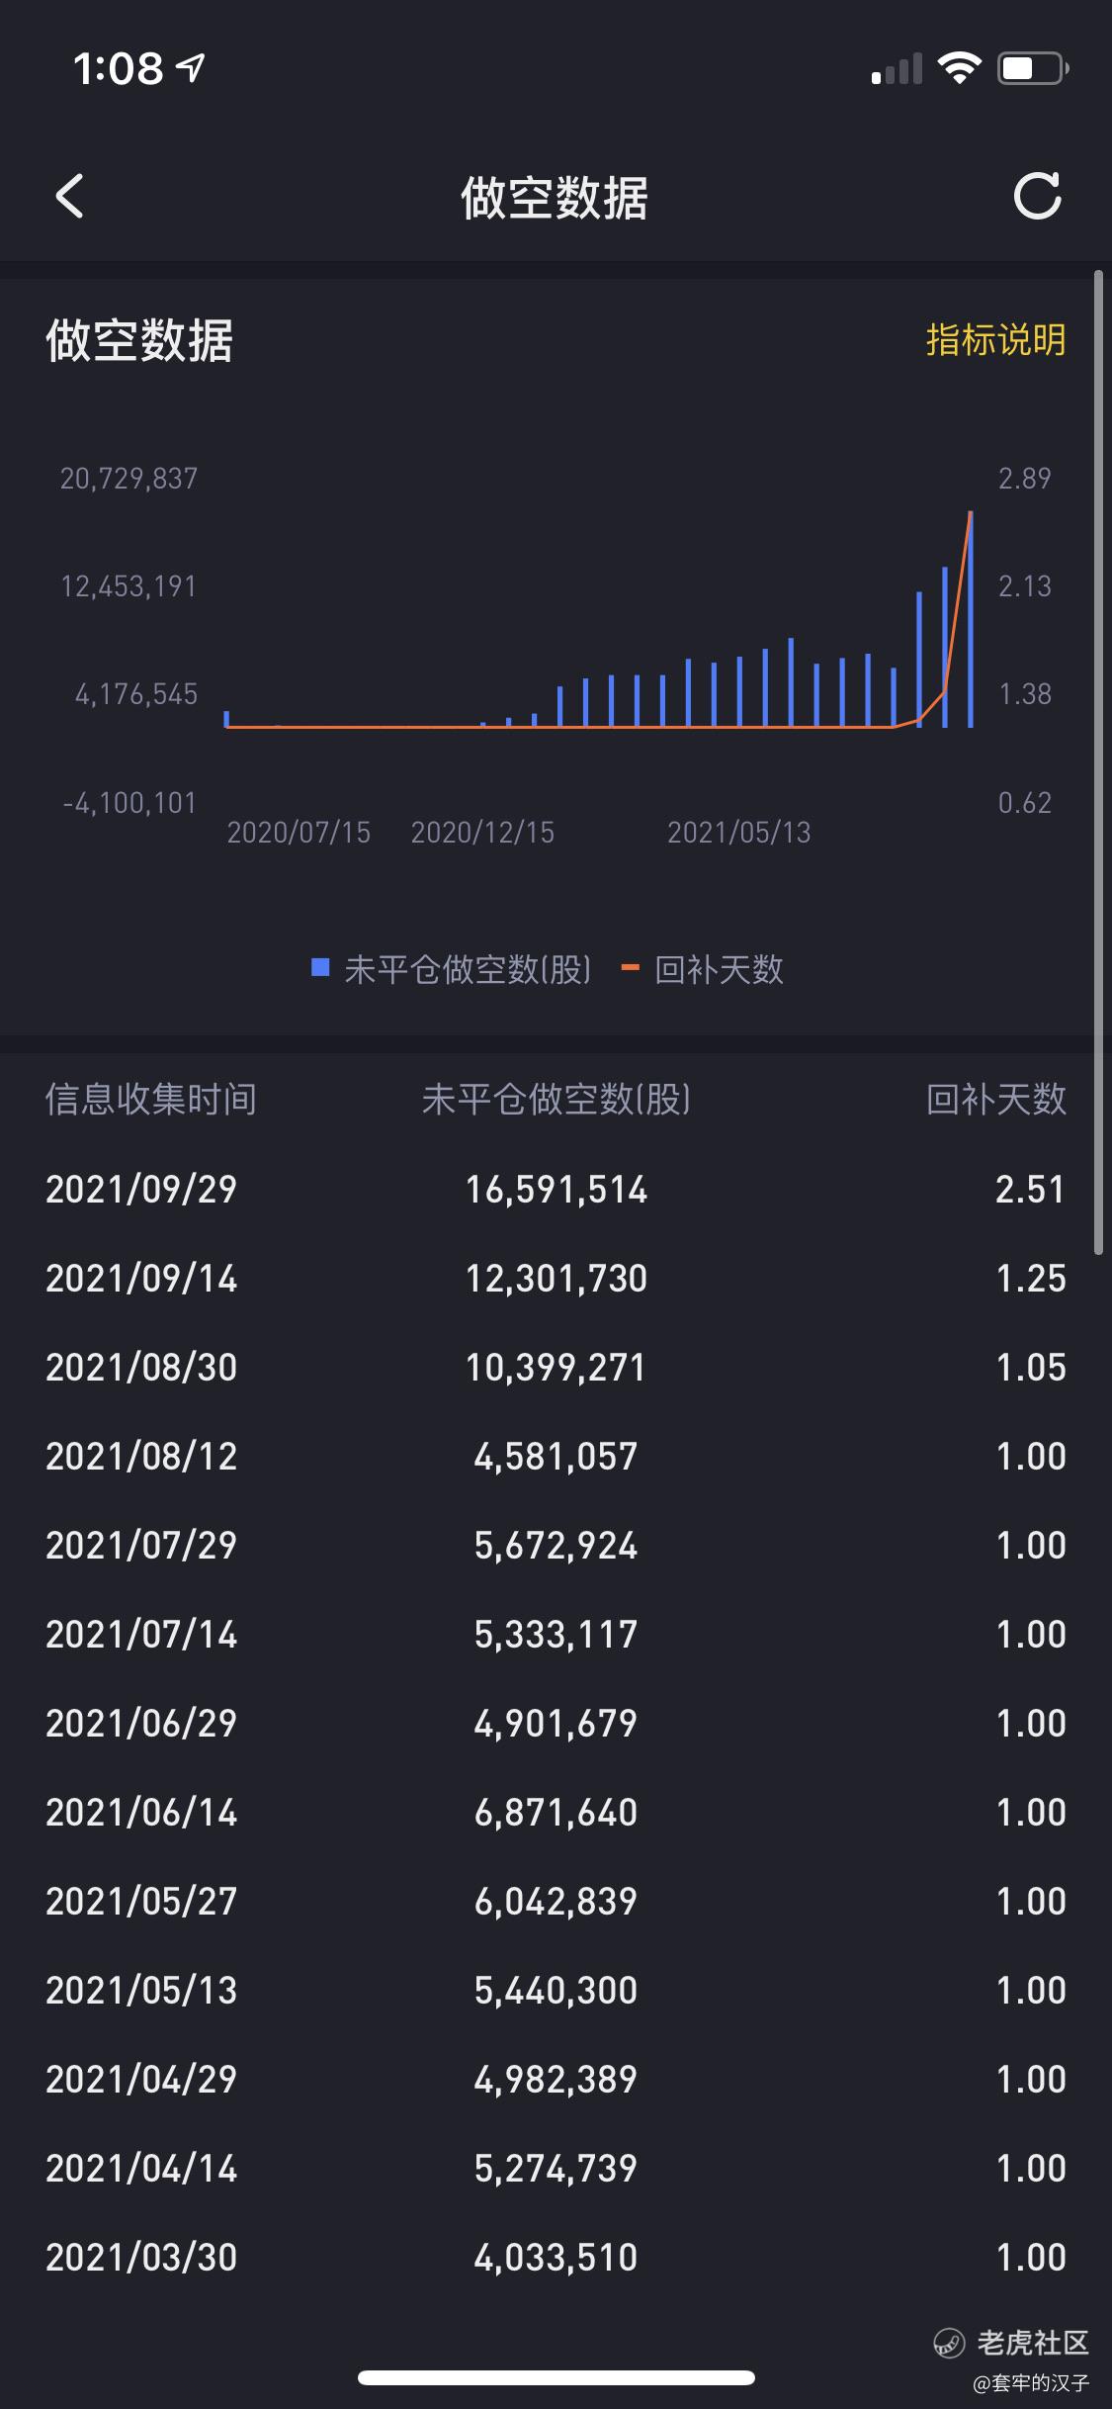The image size is (1112, 2409).
Task: Tap the Wi-Fi icon in status bar
Action: click(959, 67)
